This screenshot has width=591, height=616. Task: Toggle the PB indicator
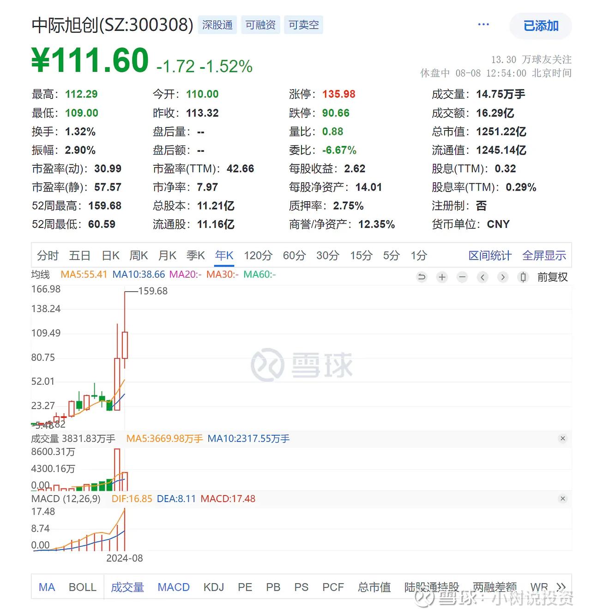pyautogui.click(x=273, y=587)
